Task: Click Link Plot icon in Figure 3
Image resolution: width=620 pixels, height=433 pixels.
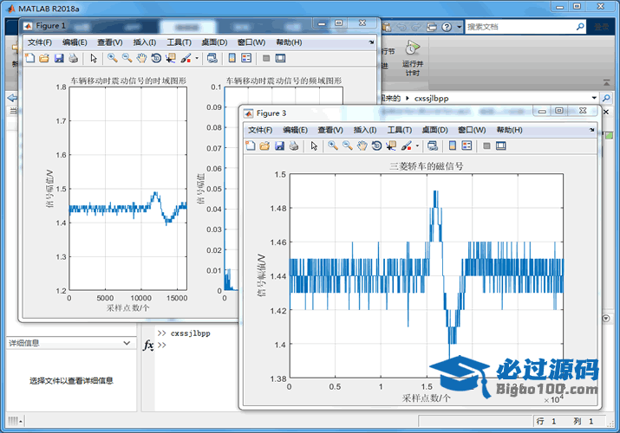Action: point(433,146)
